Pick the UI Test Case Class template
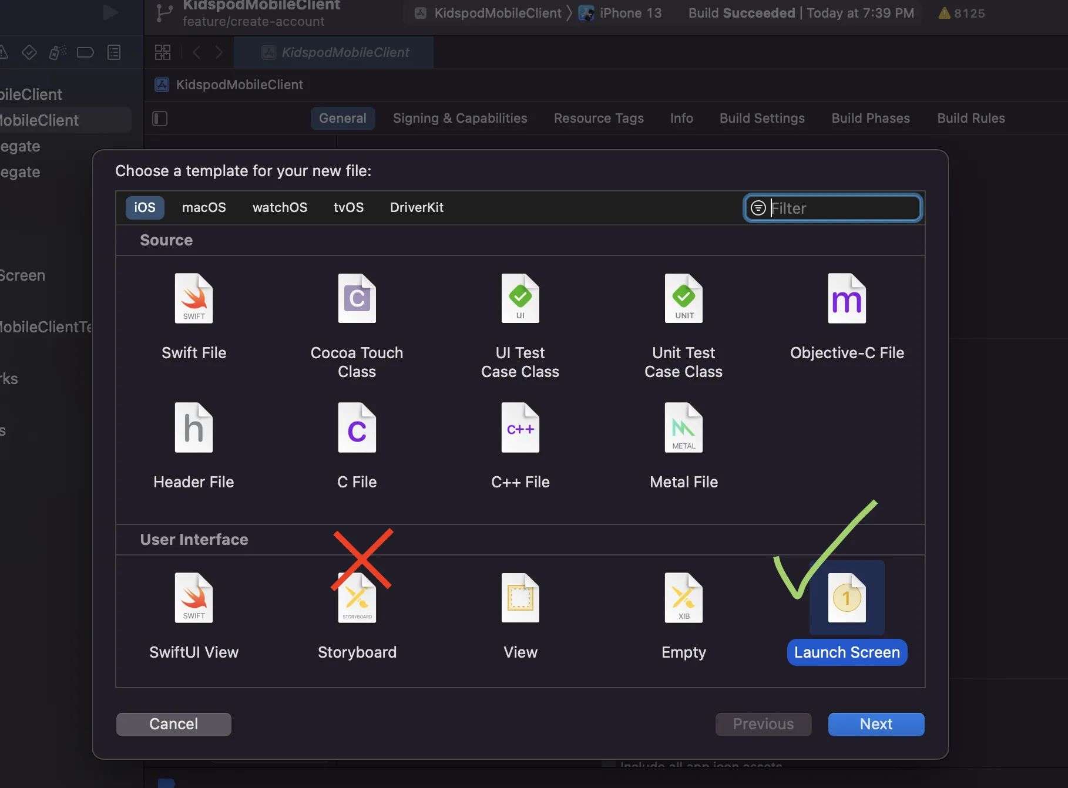This screenshot has width=1068, height=788. click(520, 326)
